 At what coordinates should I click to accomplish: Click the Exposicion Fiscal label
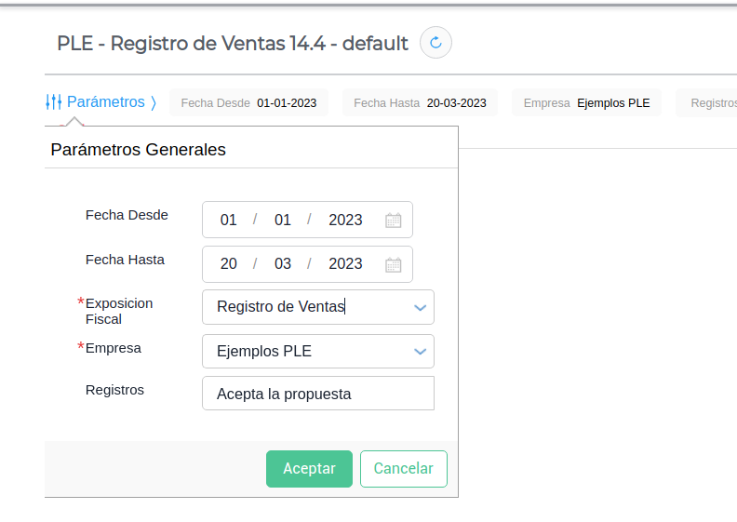click(x=119, y=311)
